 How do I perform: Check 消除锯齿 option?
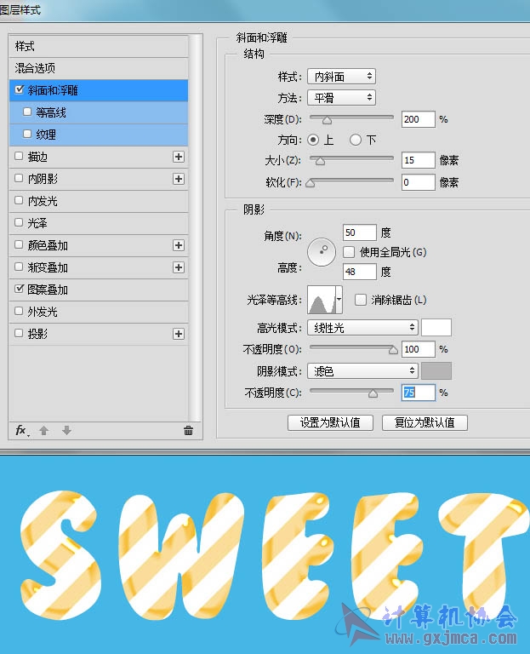pos(361,300)
